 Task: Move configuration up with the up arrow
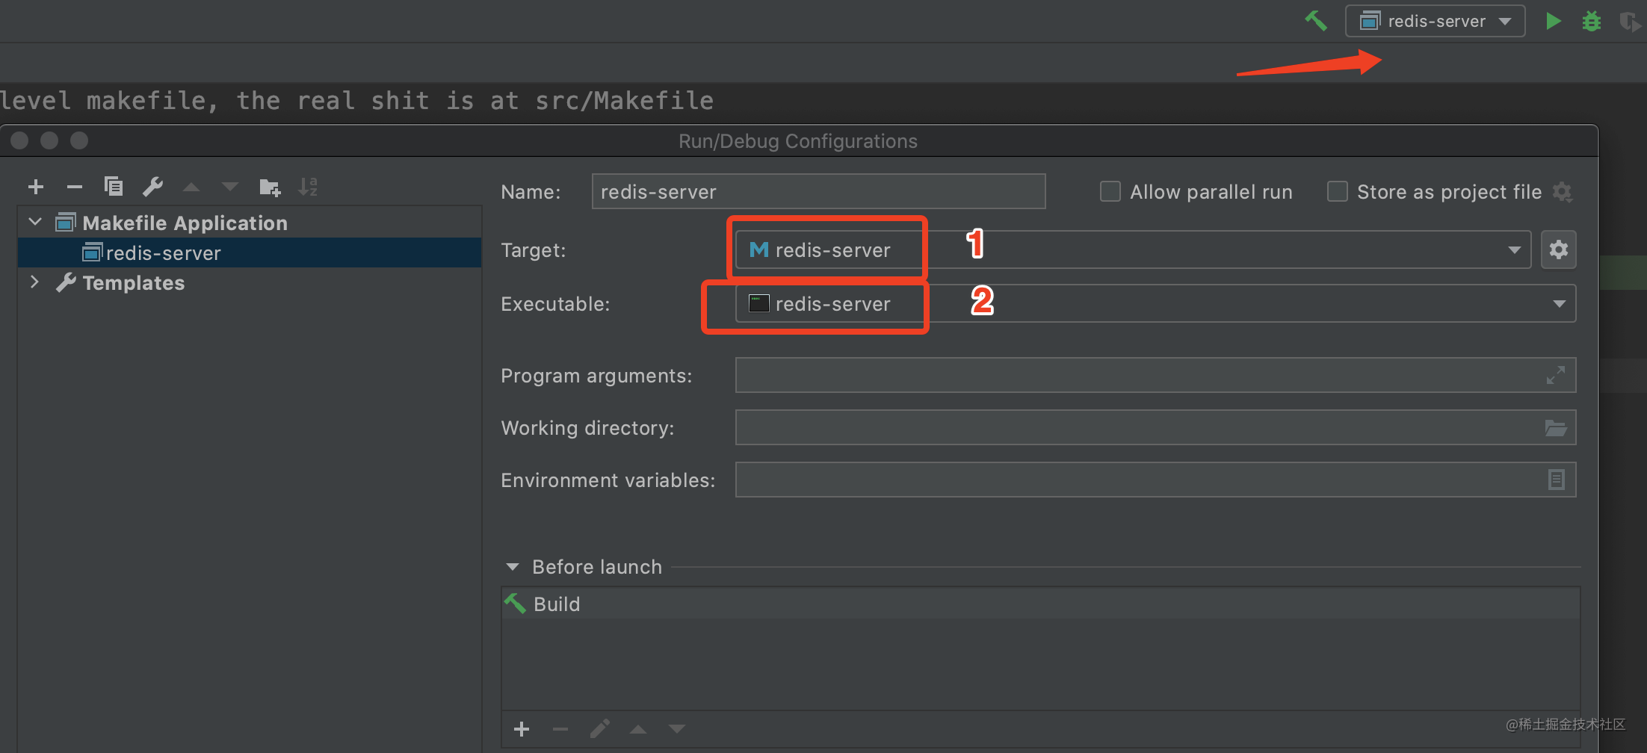click(x=191, y=187)
